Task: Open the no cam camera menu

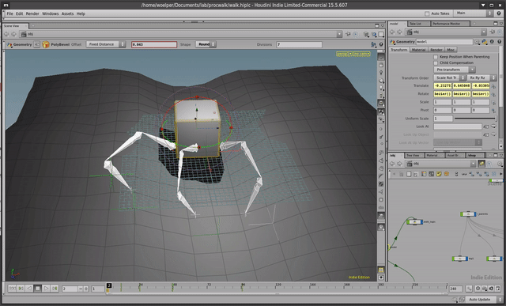Action: coord(361,54)
